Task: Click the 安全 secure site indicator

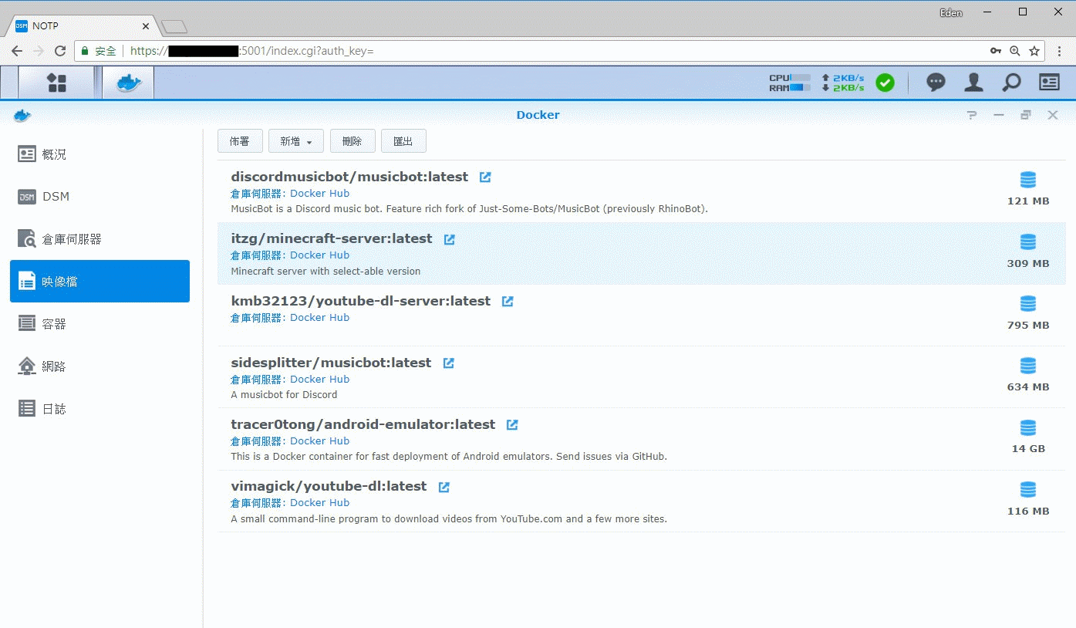Action: coord(99,51)
